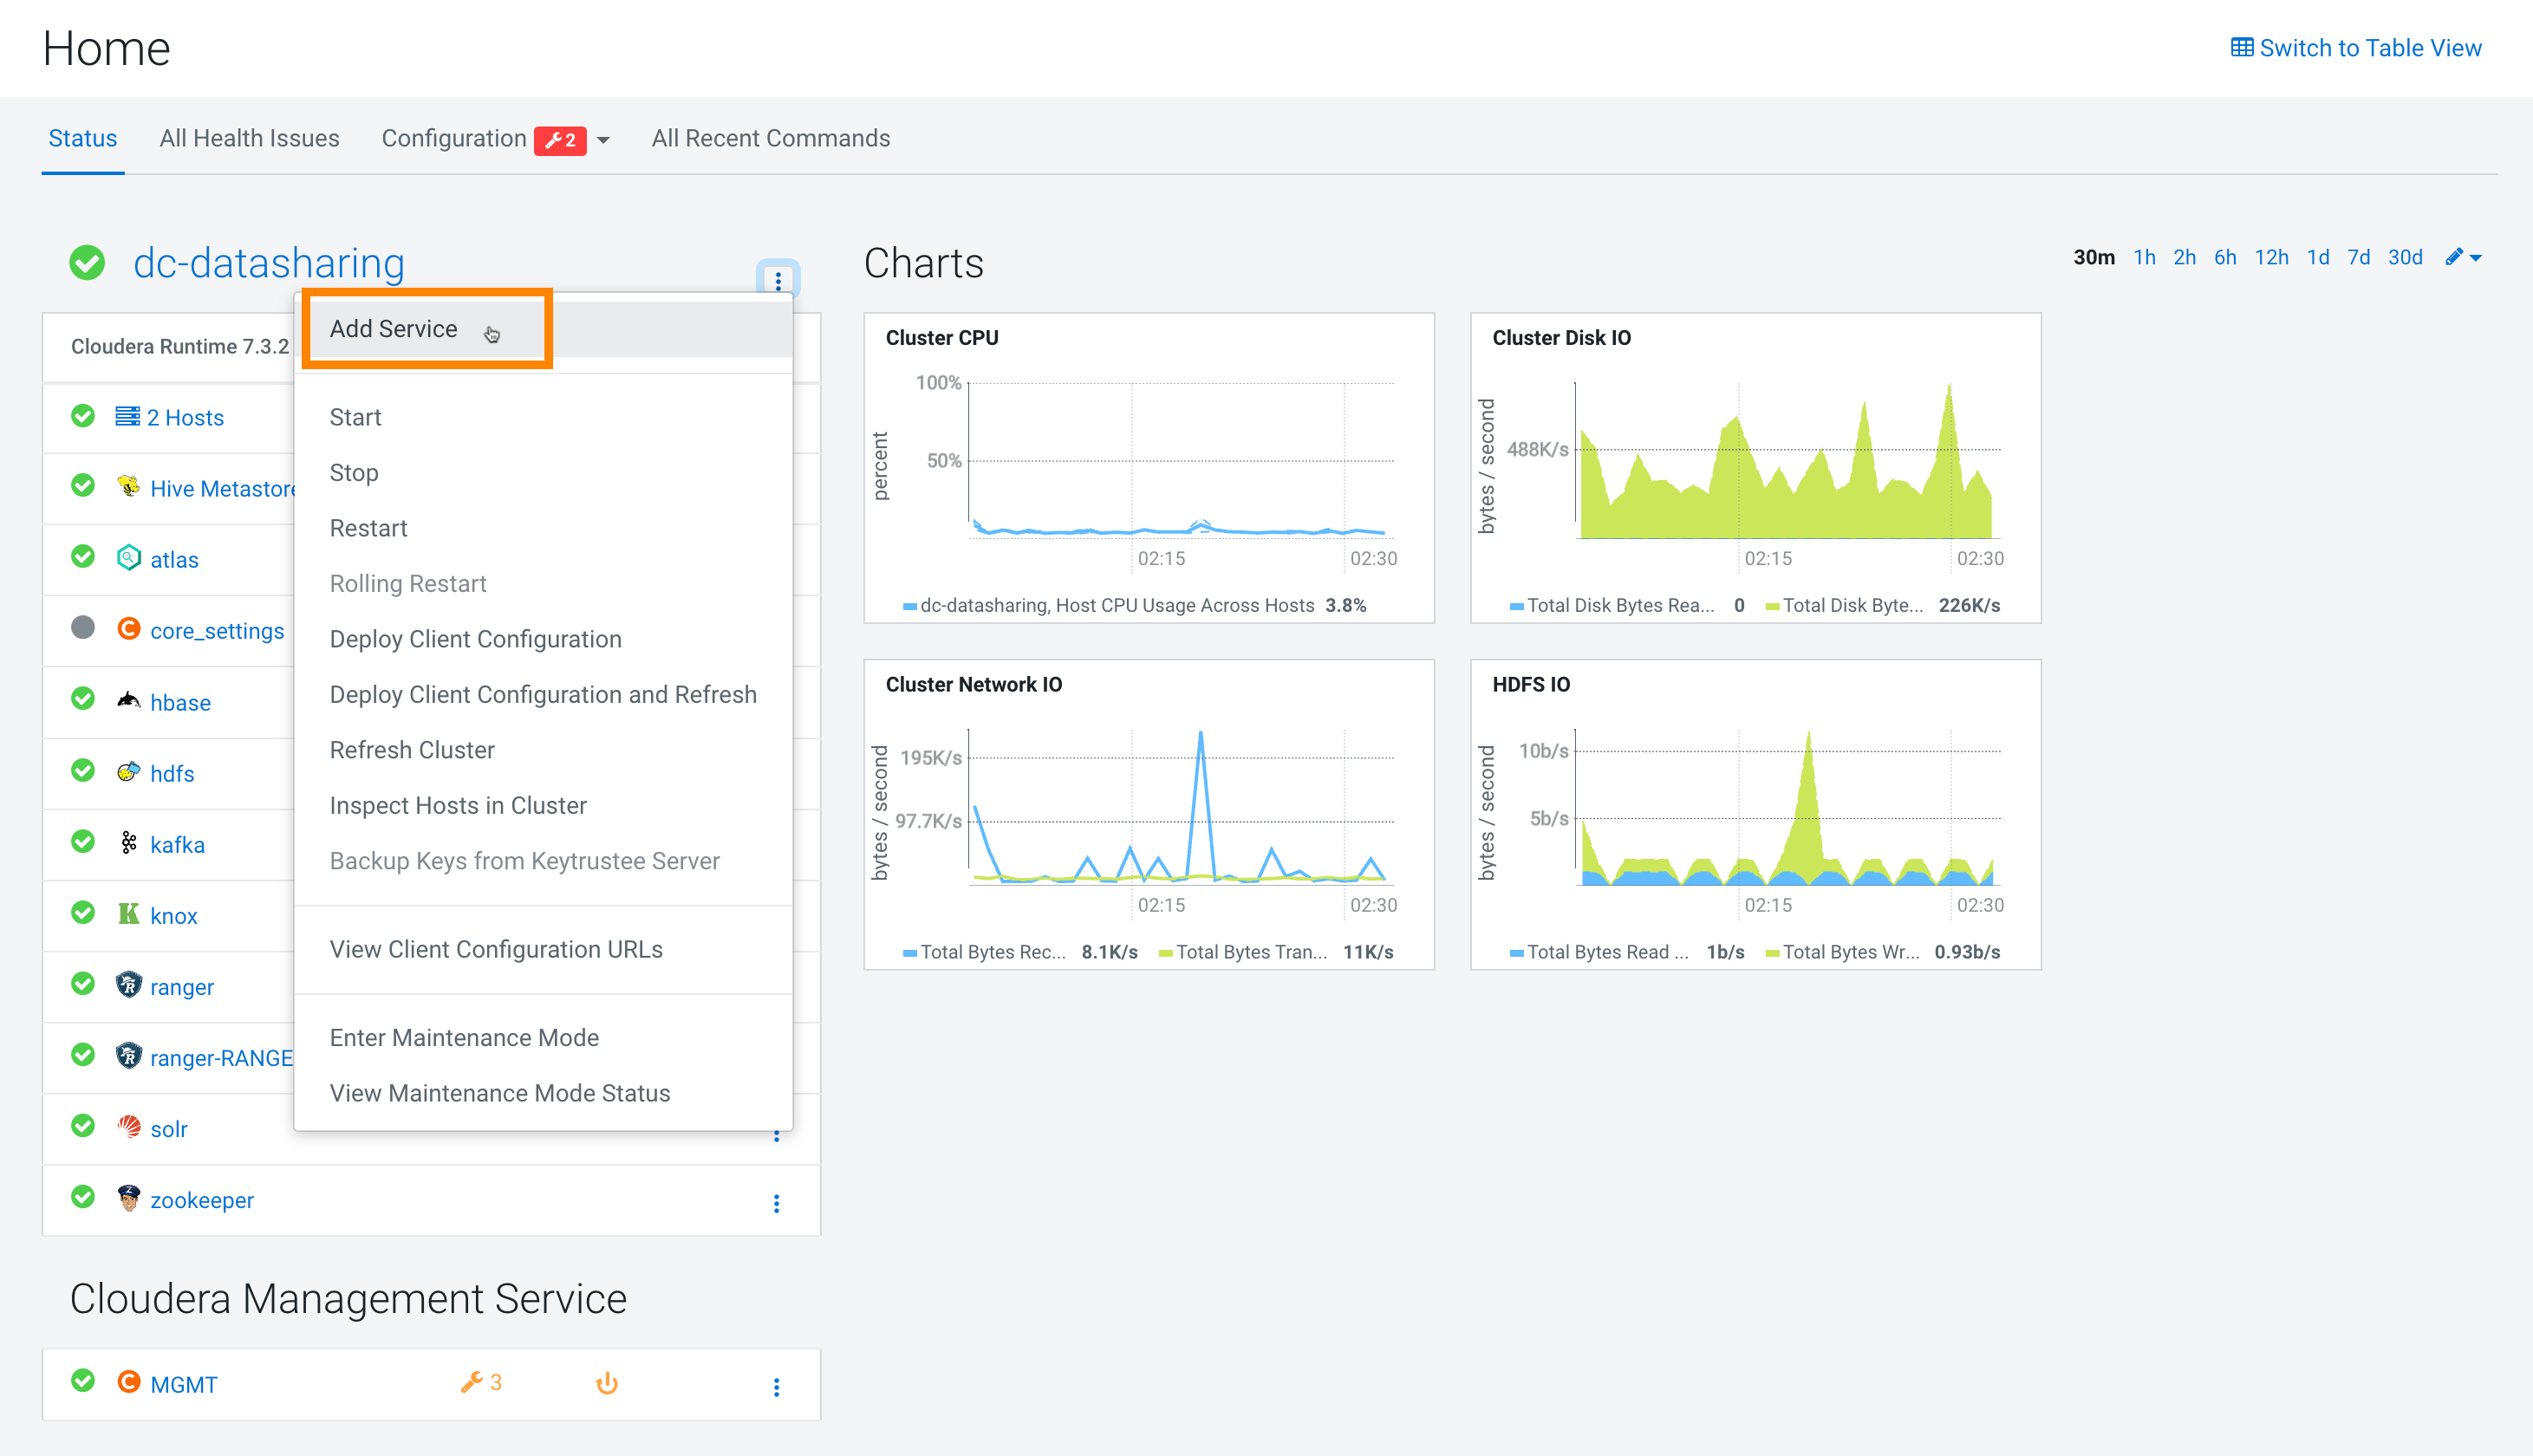Open the zookeeper service actions menu
2533x1456 pixels.
click(x=776, y=1203)
